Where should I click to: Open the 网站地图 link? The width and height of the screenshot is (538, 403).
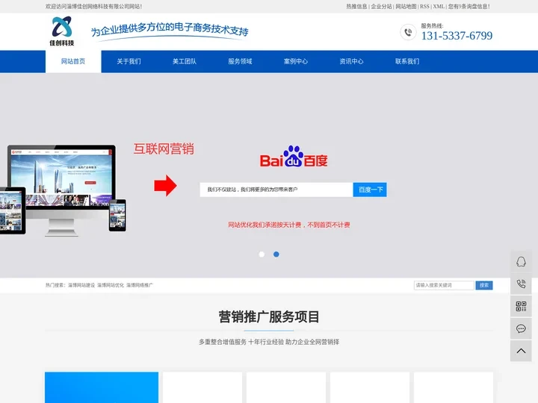[x=406, y=7]
